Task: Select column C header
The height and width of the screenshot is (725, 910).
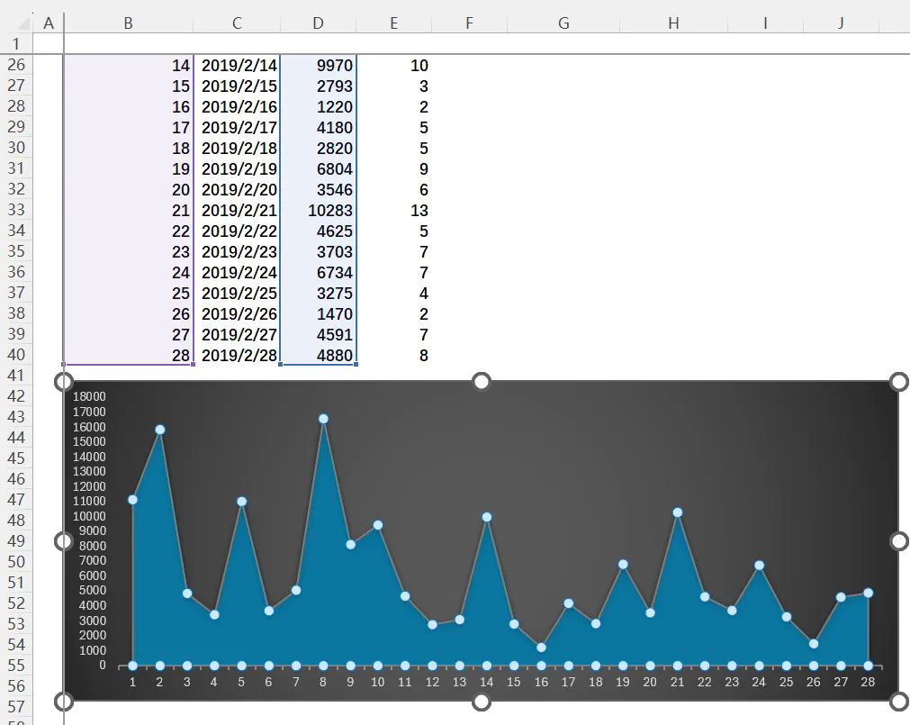Action: tap(237, 23)
